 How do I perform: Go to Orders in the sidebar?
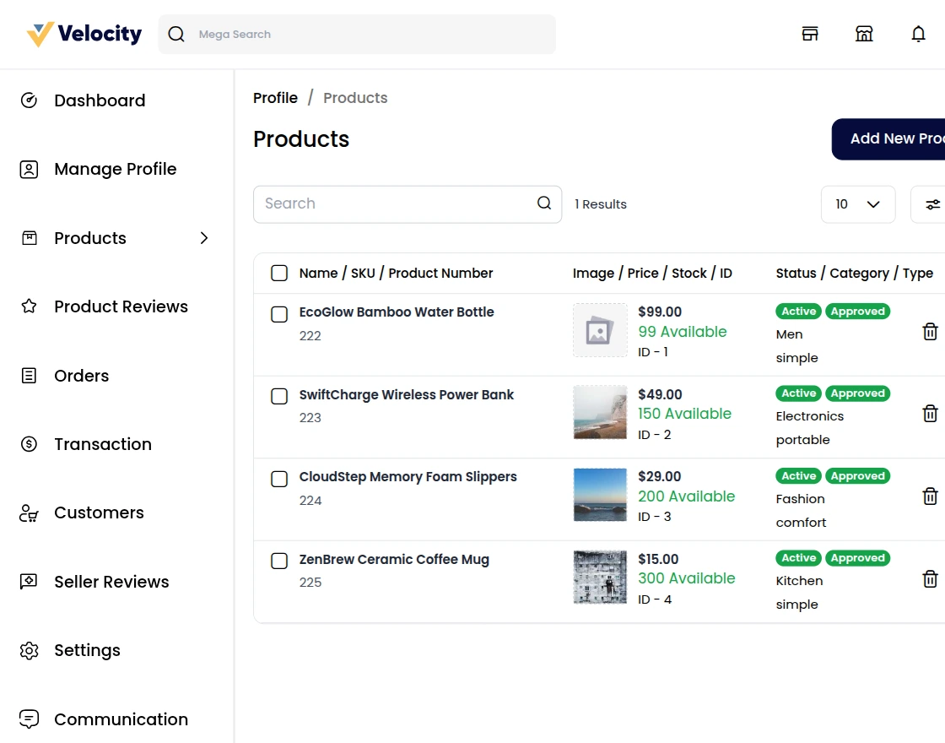(81, 376)
